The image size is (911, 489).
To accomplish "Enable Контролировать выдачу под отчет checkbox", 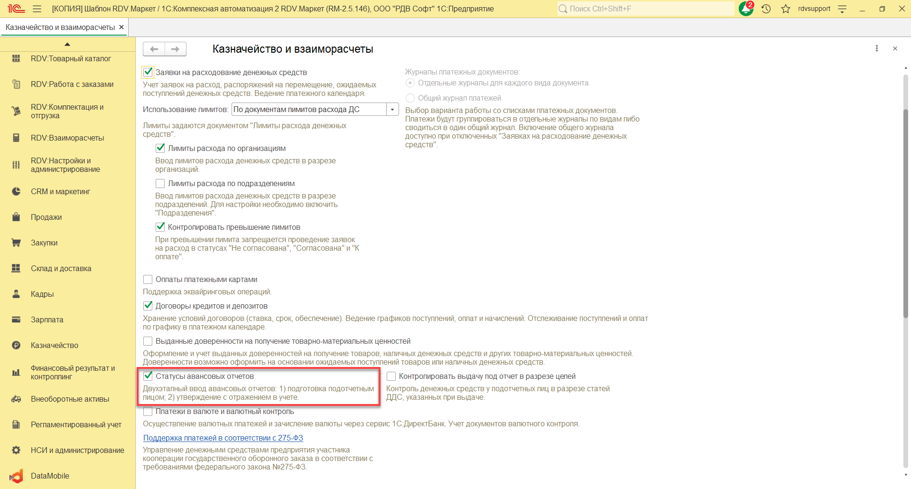I will [x=391, y=376].
